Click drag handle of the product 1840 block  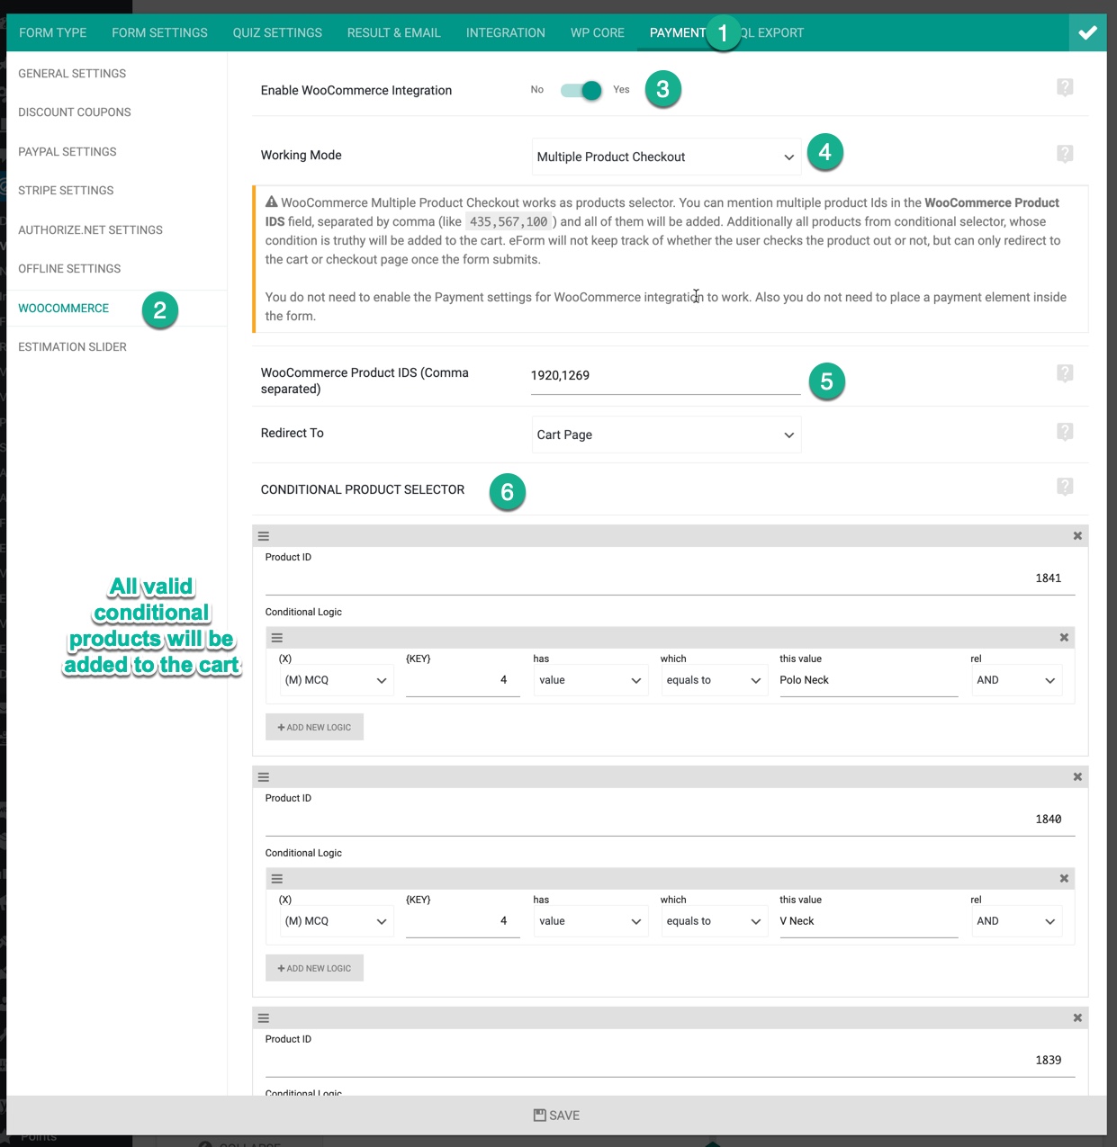pos(264,777)
